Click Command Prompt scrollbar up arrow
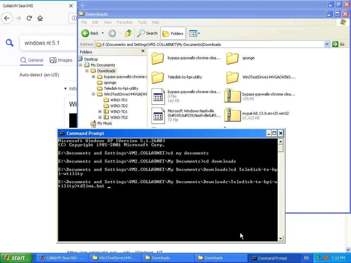The height and width of the screenshot is (263, 351). (x=280, y=141)
